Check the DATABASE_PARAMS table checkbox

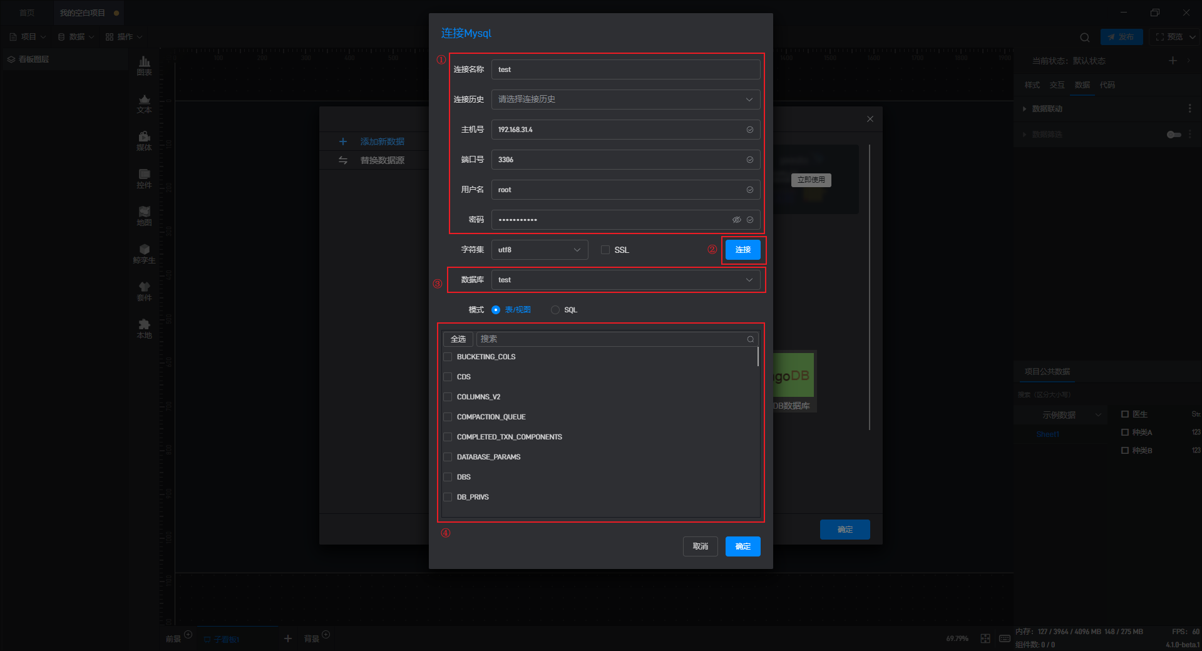(x=448, y=457)
